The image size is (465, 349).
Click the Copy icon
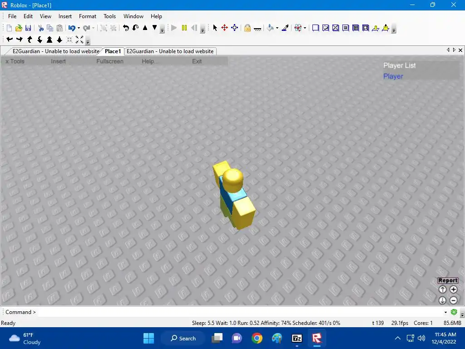point(50,28)
